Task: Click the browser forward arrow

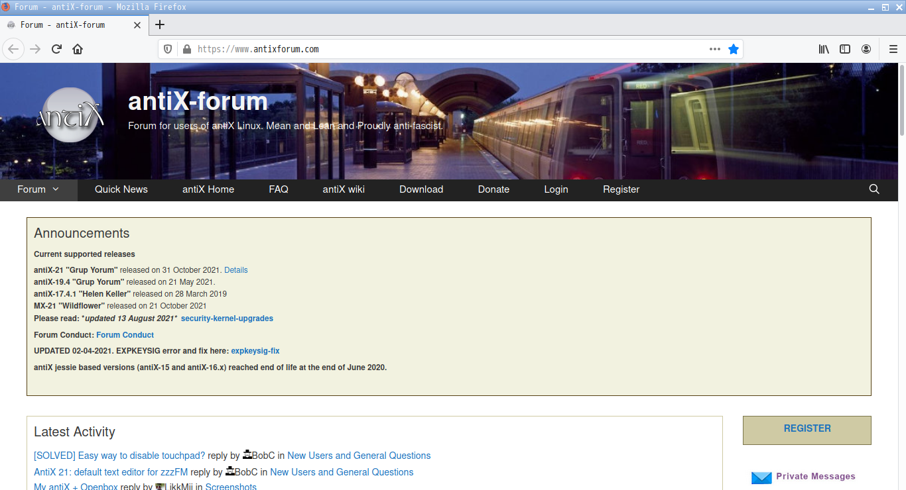Action: coord(35,49)
